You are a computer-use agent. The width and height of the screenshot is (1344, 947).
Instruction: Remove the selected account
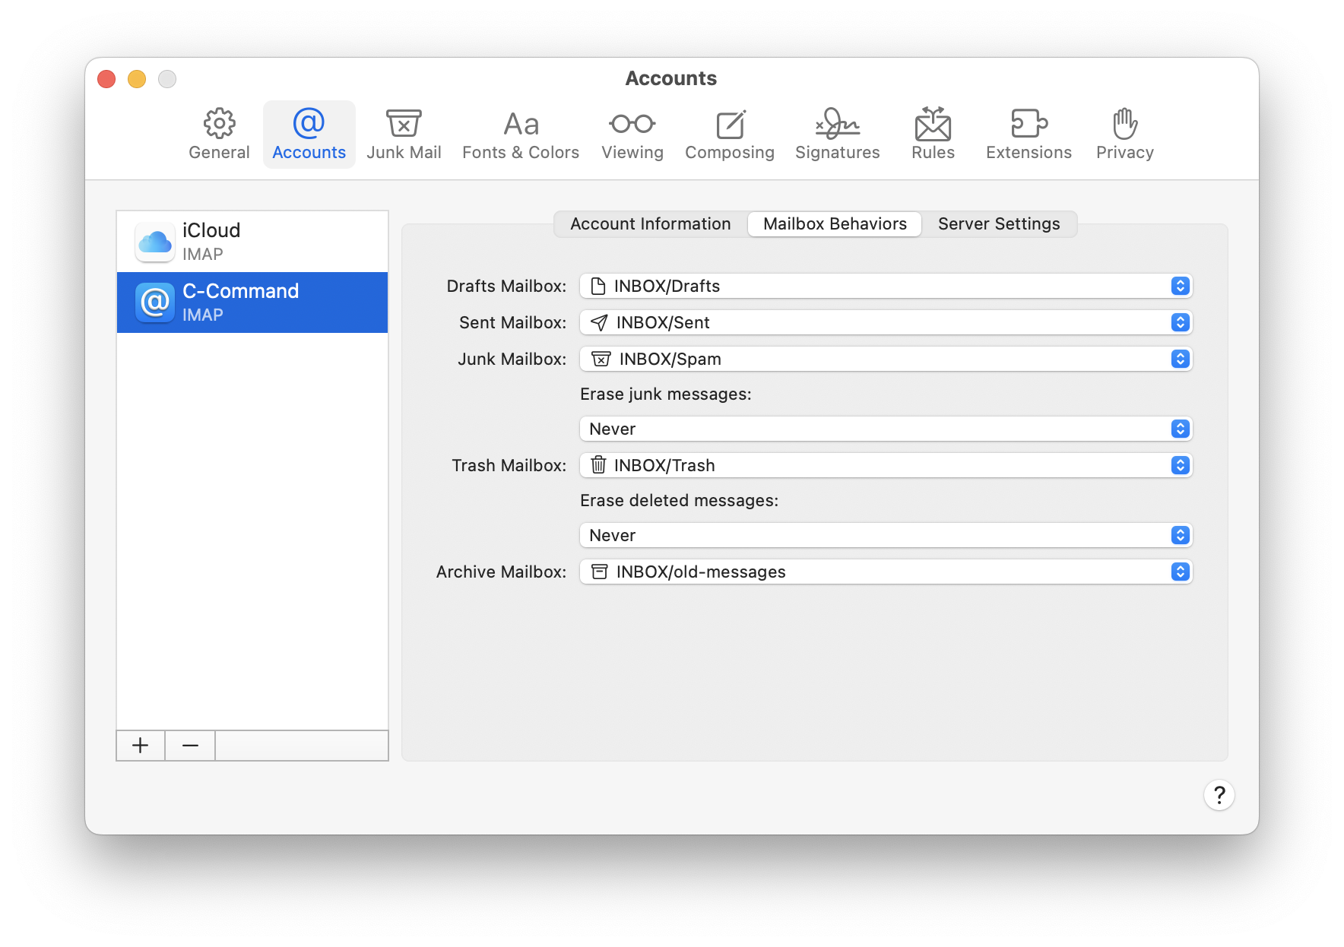(189, 746)
